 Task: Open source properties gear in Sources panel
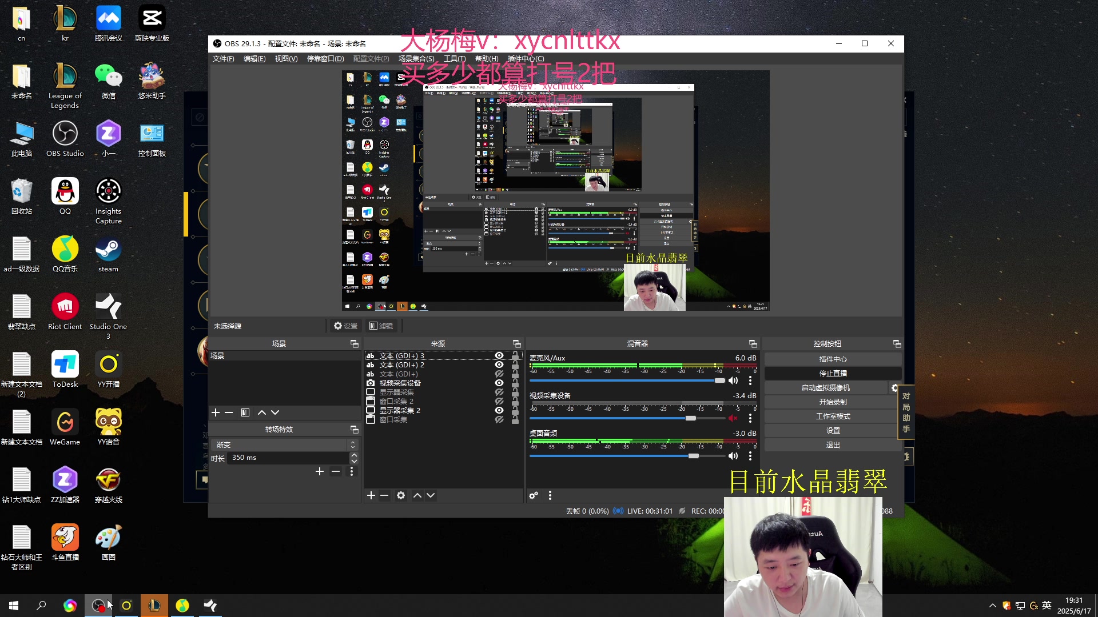tap(401, 495)
